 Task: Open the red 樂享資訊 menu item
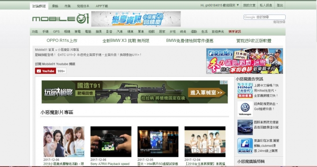pos(235,32)
